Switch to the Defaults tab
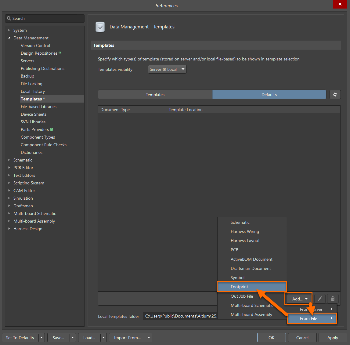The image size is (350, 345). [269, 95]
